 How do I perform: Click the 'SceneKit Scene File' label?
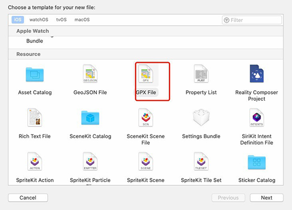coord(145,140)
